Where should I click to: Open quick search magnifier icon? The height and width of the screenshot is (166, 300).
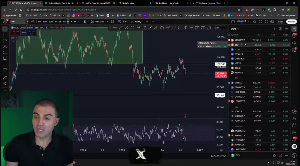point(254,21)
